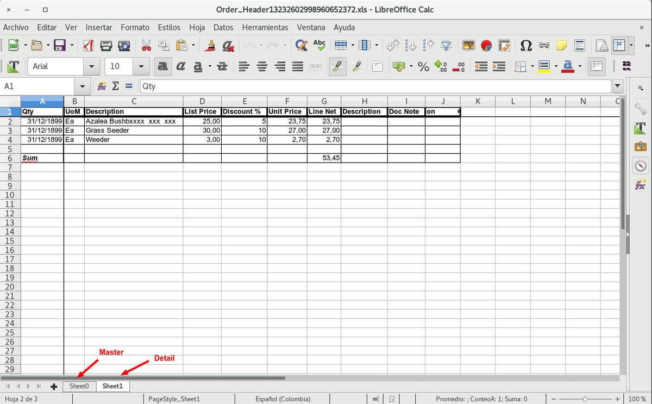Screen dimensions: 652x404
Task: Open the Name Box dropdown for A1
Action: [82, 86]
